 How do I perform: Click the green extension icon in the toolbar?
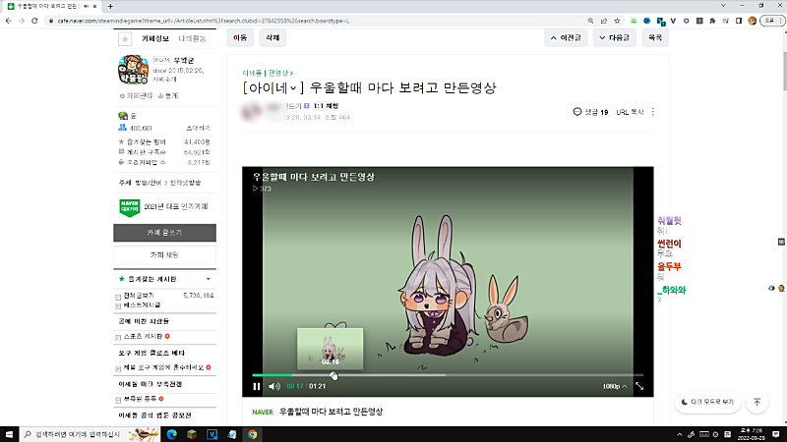(x=634, y=21)
